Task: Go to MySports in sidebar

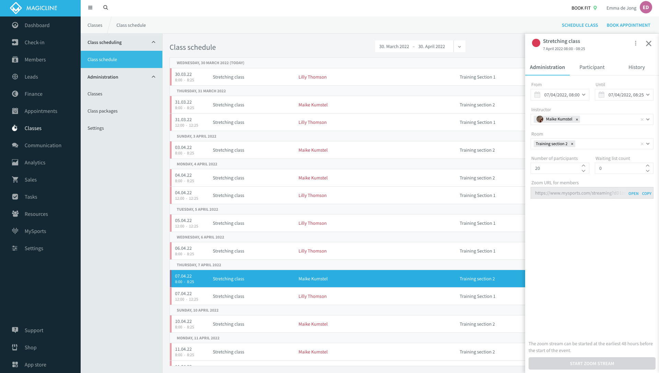Action: pyautogui.click(x=35, y=231)
